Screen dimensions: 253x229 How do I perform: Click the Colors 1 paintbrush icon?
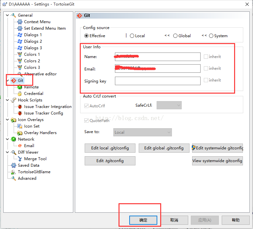tap(20, 54)
